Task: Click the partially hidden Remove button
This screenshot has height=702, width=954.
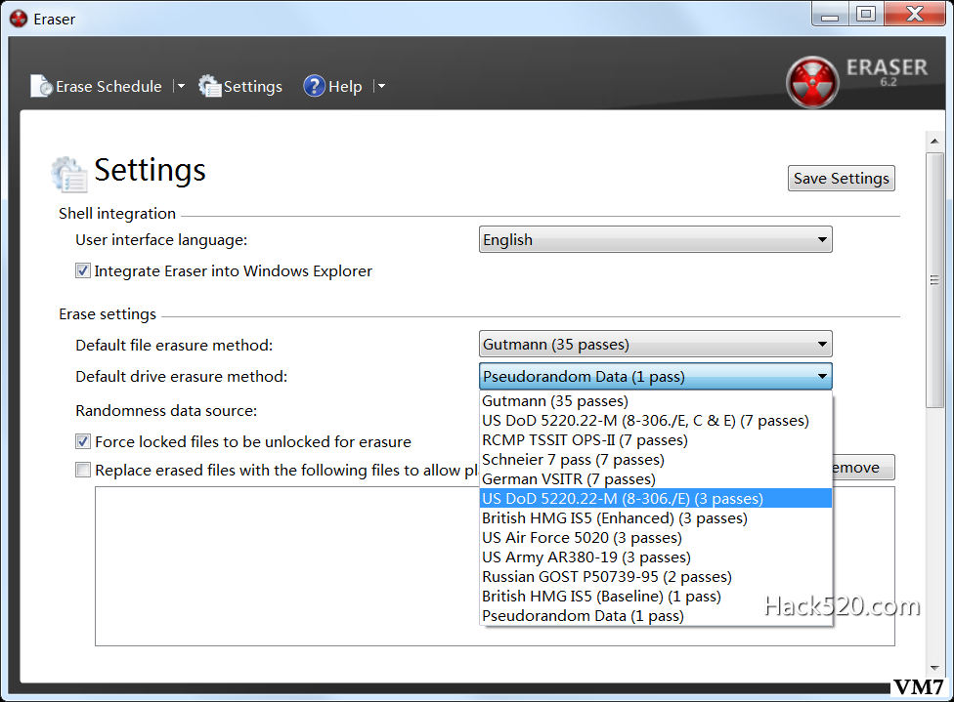Action: (863, 468)
